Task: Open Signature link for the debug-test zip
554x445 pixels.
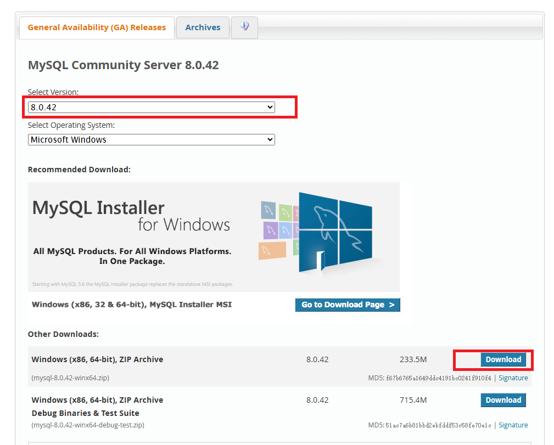Action: (513, 425)
